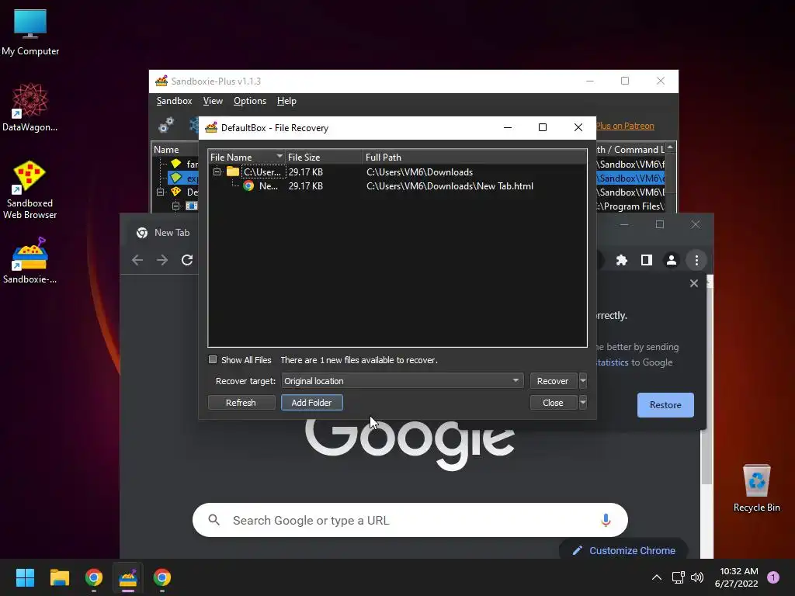Click the settings gears icon in Sandboxie toolbar
This screenshot has width=795, height=596.
[x=166, y=125]
